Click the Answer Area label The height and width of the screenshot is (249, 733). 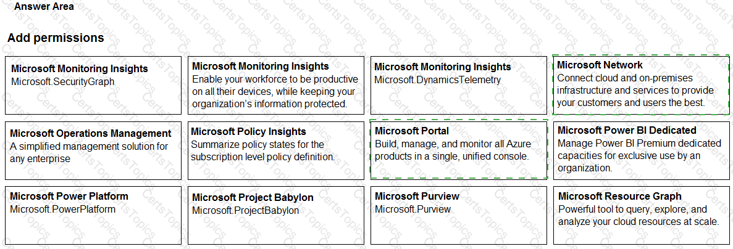click(x=44, y=7)
